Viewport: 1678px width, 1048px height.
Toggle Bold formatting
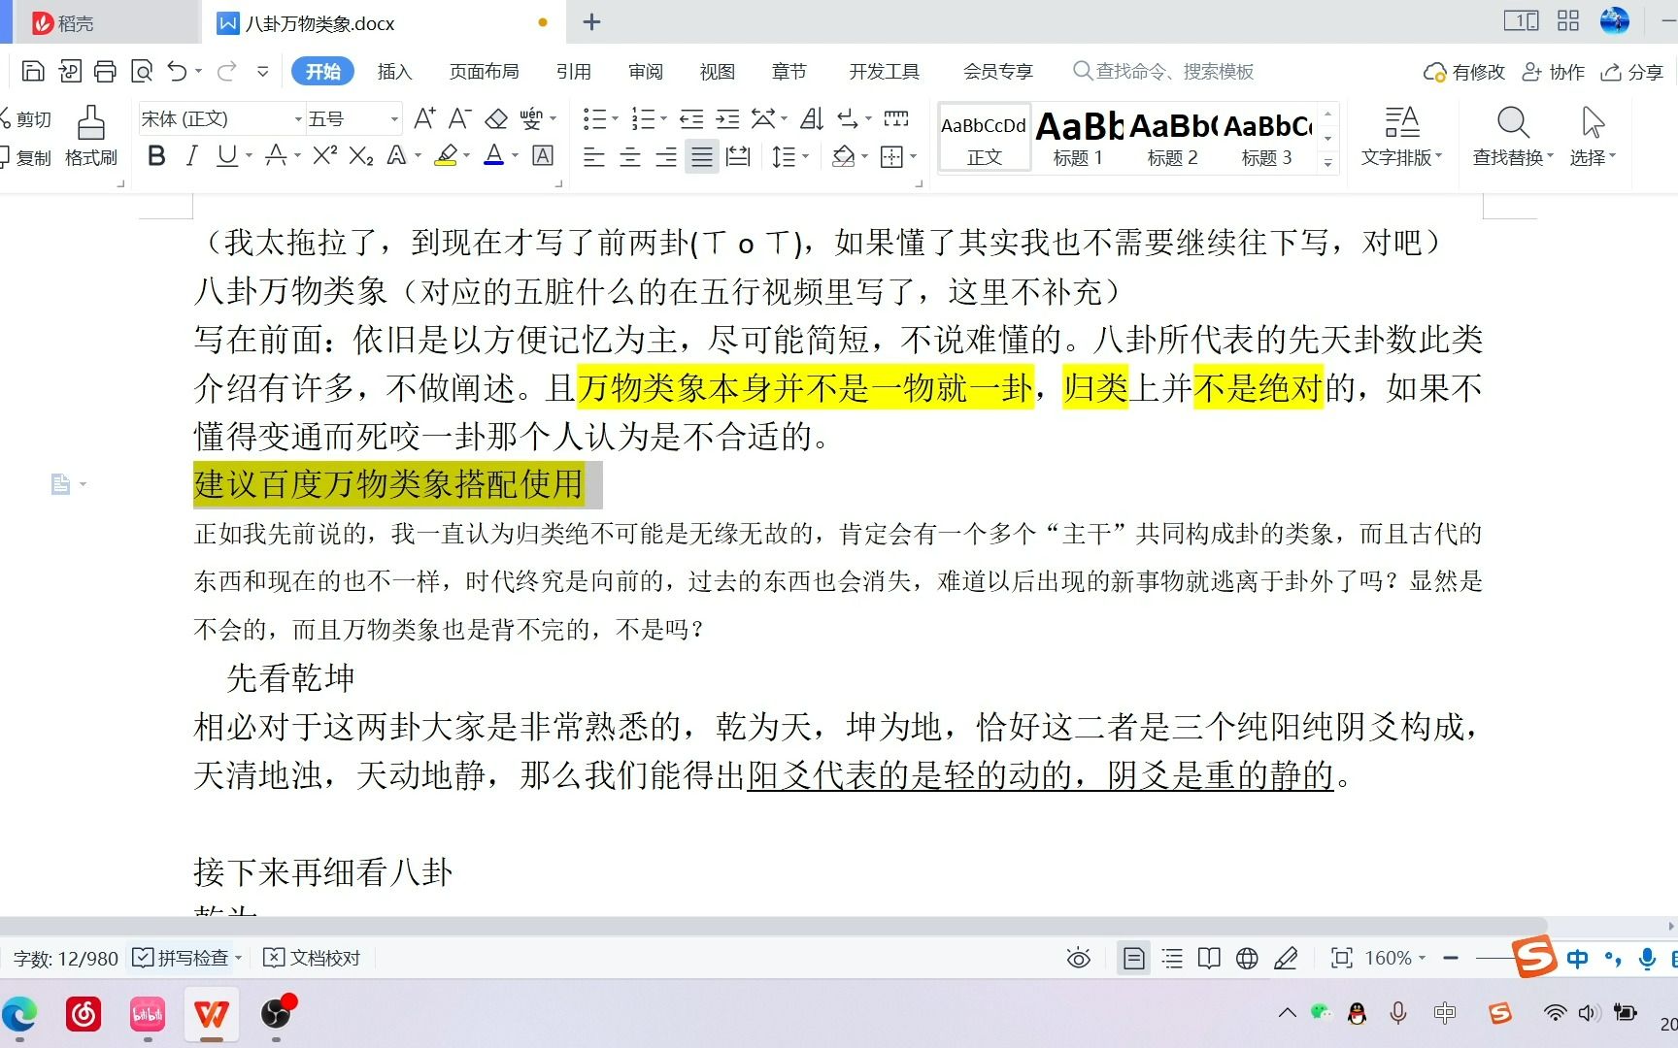point(156,155)
